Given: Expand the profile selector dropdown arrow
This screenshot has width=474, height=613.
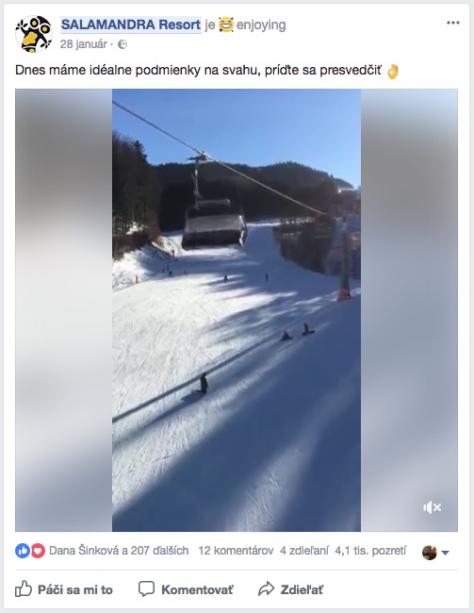Looking at the screenshot, I should point(445,553).
